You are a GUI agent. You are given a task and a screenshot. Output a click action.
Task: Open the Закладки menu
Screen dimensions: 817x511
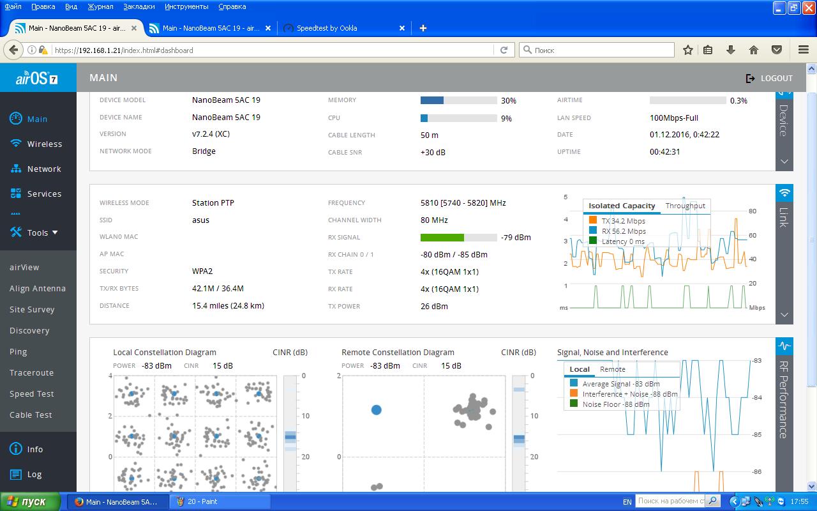pyautogui.click(x=139, y=6)
